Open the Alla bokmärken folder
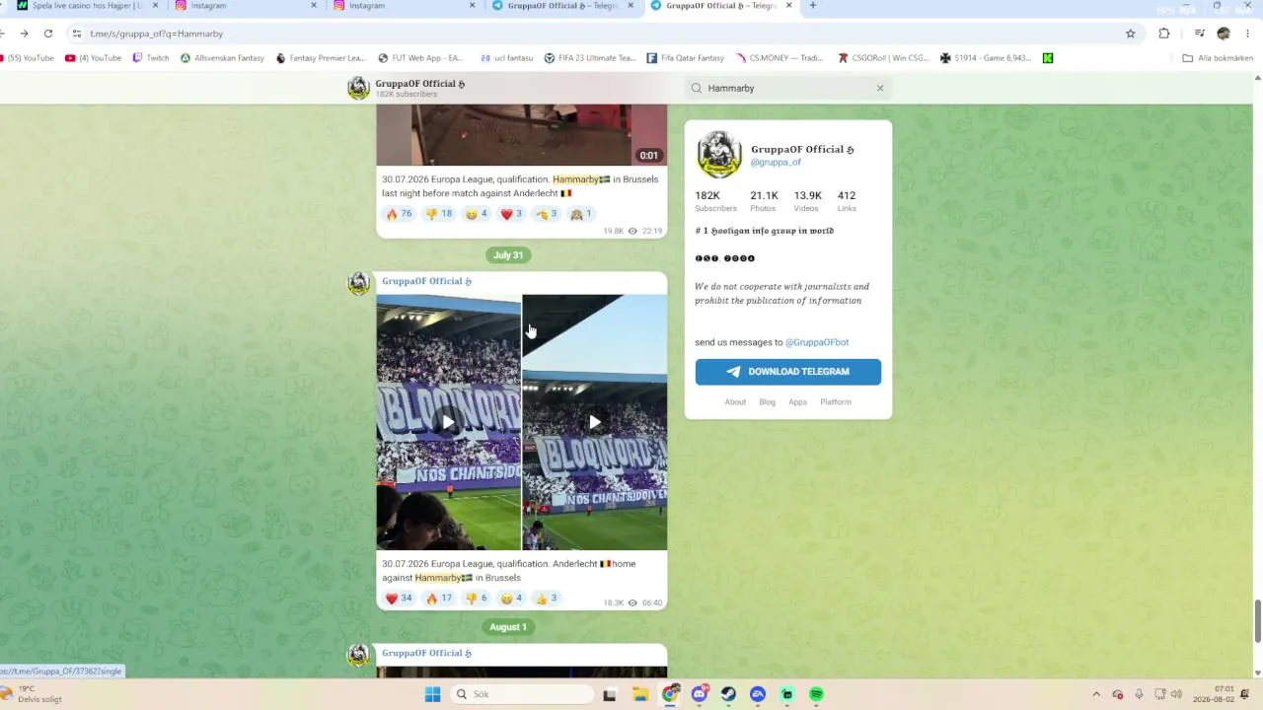Screen dimensions: 1263x710 coord(1218,58)
